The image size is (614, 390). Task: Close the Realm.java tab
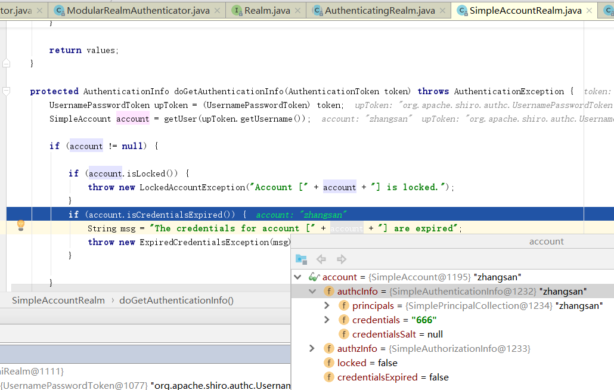[297, 11]
